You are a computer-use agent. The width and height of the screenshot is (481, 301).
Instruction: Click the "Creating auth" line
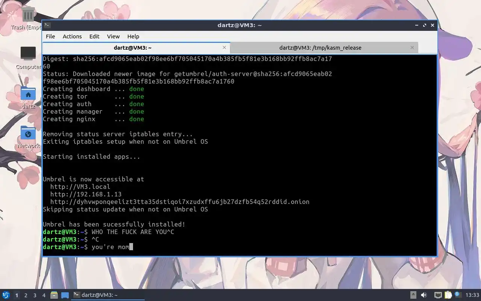point(93,104)
